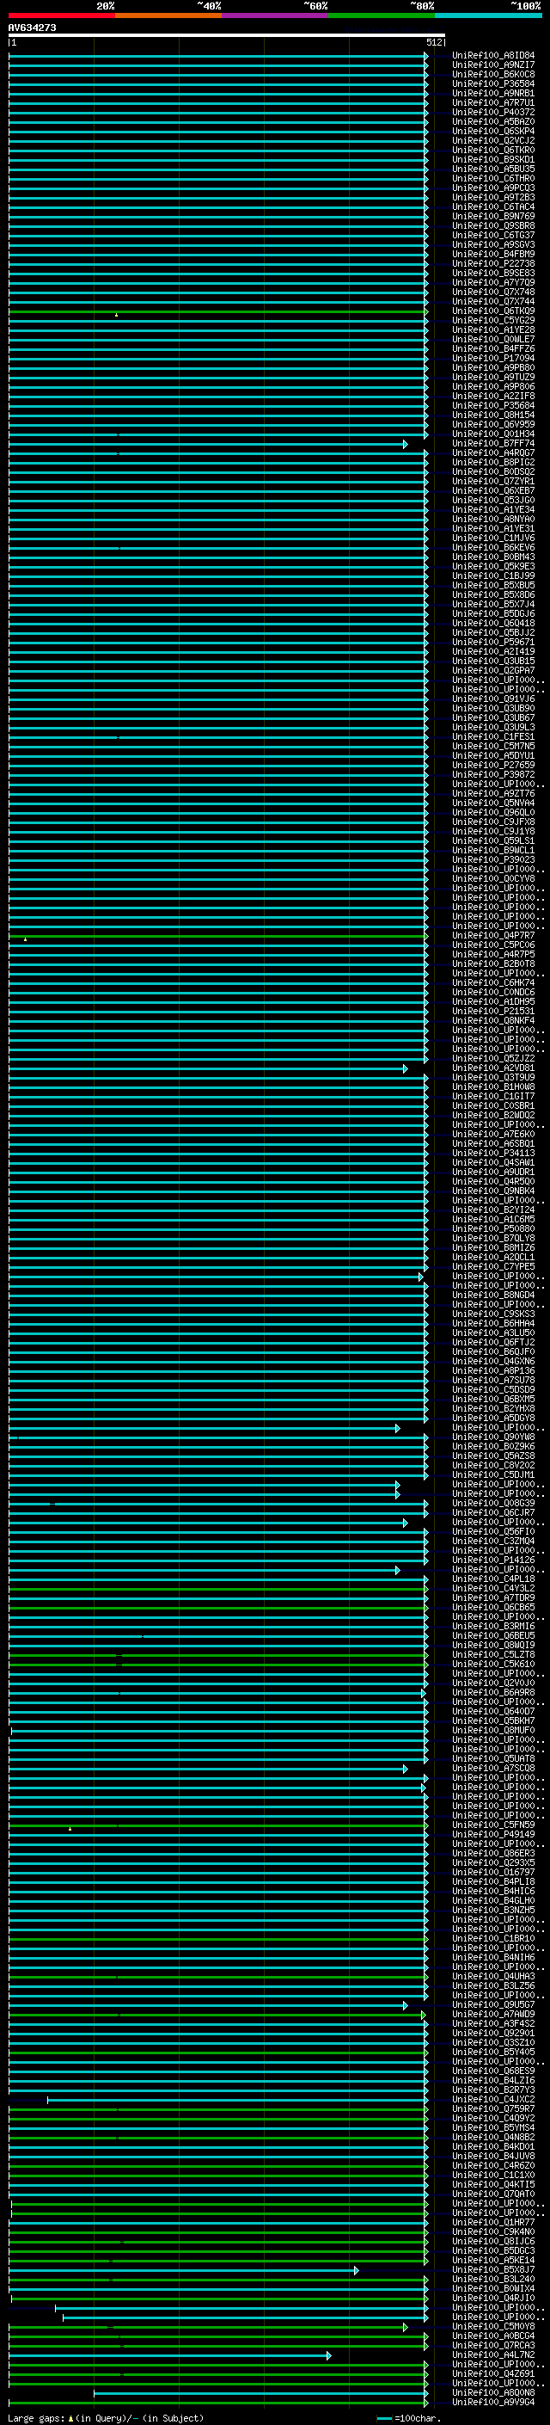Screen dimensions: 550x2425
Task: Choose hit UniRef100_C5DSD9
Action: [493, 1389]
